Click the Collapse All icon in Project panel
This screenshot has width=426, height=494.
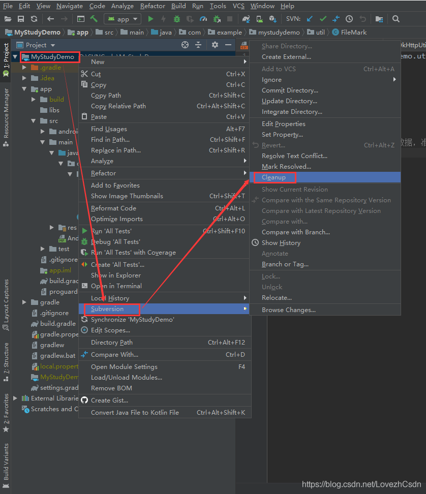pyautogui.click(x=198, y=45)
